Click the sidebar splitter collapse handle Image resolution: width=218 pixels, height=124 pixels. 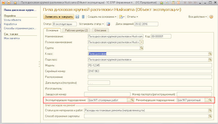[40, 64]
